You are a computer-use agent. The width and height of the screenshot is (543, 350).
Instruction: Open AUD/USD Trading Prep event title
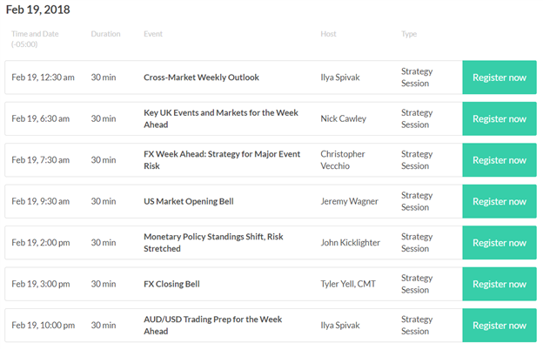(212, 325)
